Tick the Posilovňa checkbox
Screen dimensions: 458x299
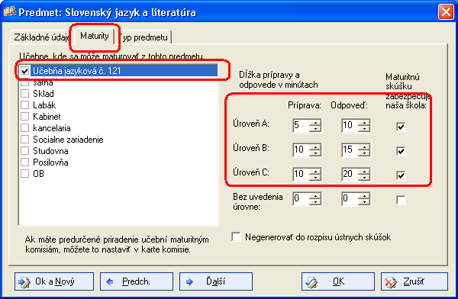coord(25,162)
